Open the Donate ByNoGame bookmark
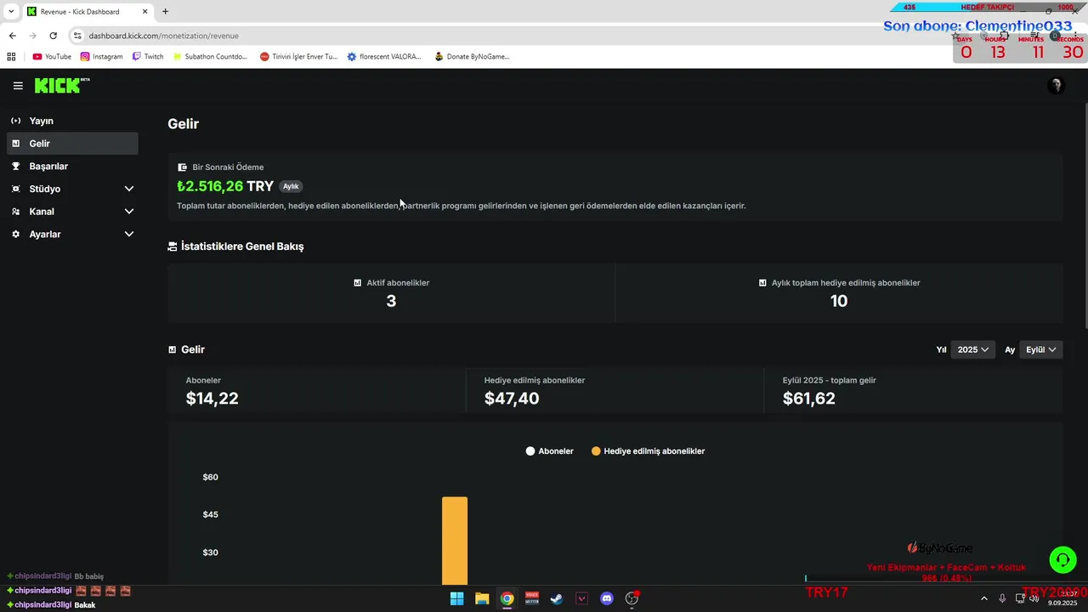 tap(472, 57)
